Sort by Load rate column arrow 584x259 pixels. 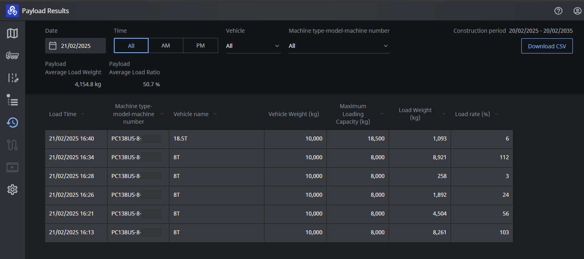click(x=497, y=114)
